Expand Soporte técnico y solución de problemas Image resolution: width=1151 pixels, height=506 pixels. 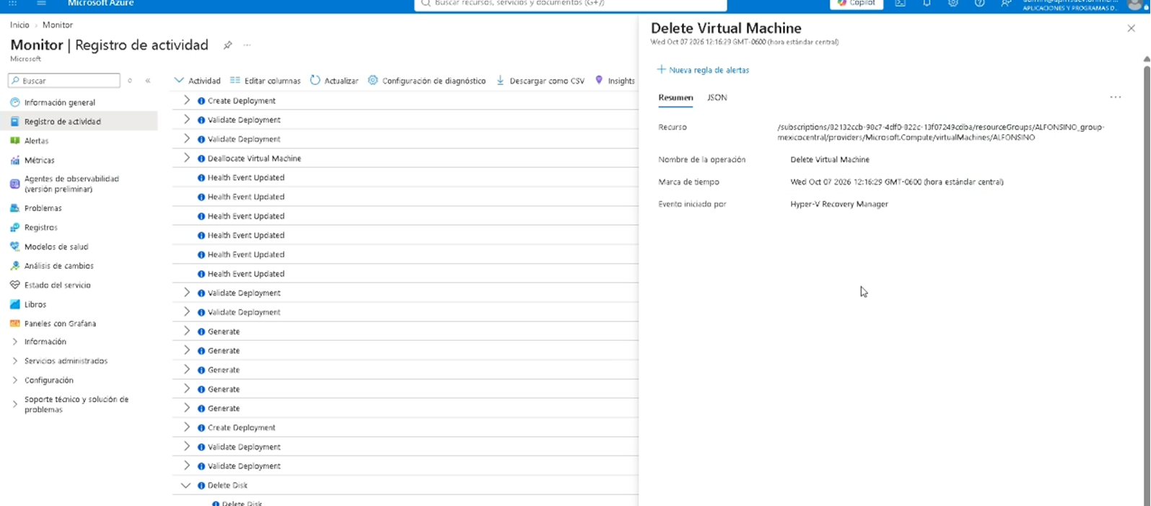(x=14, y=404)
